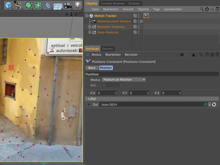The height and width of the screenshot is (165, 220).
Task: Switch to the Content Browser tab
Action: (x=112, y=3)
